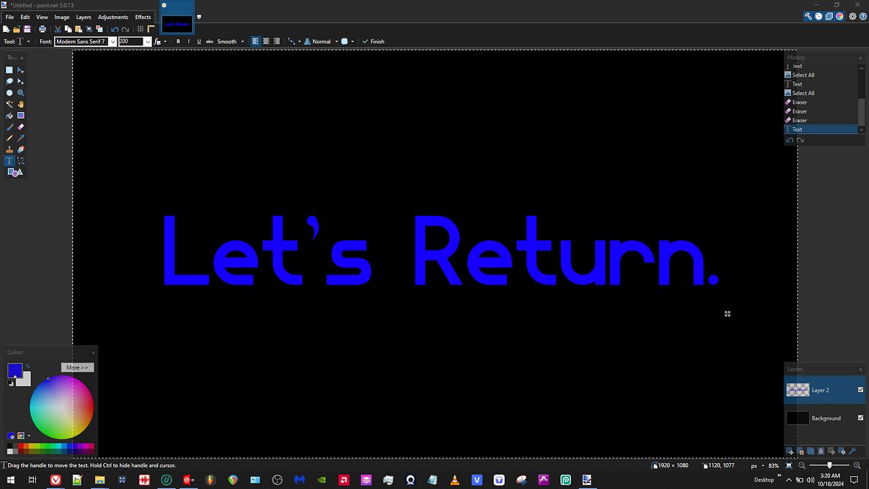Select the Magic Wand tool

coord(10,104)
